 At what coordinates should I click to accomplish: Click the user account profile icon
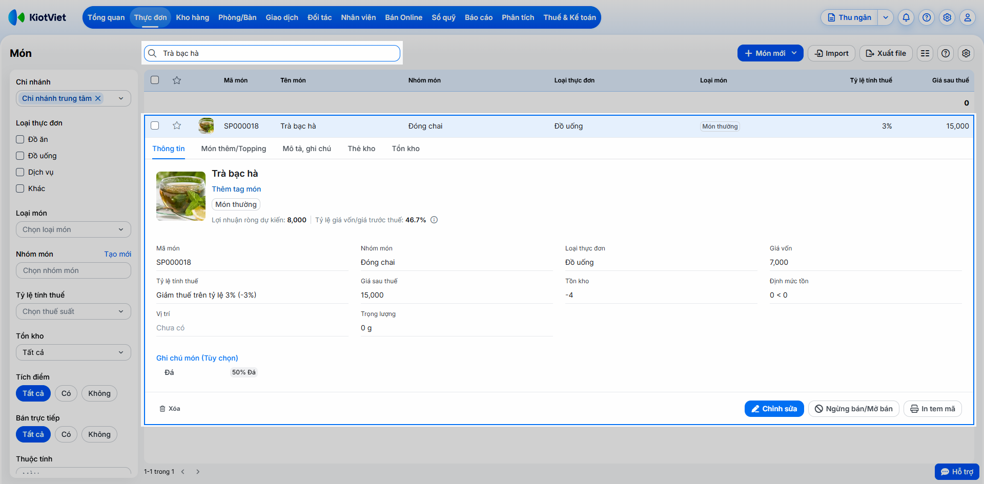pos(968,17)
